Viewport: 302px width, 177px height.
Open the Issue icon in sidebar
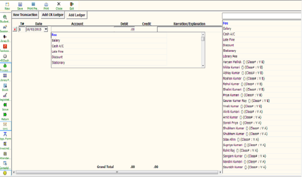tap(5, 106)
